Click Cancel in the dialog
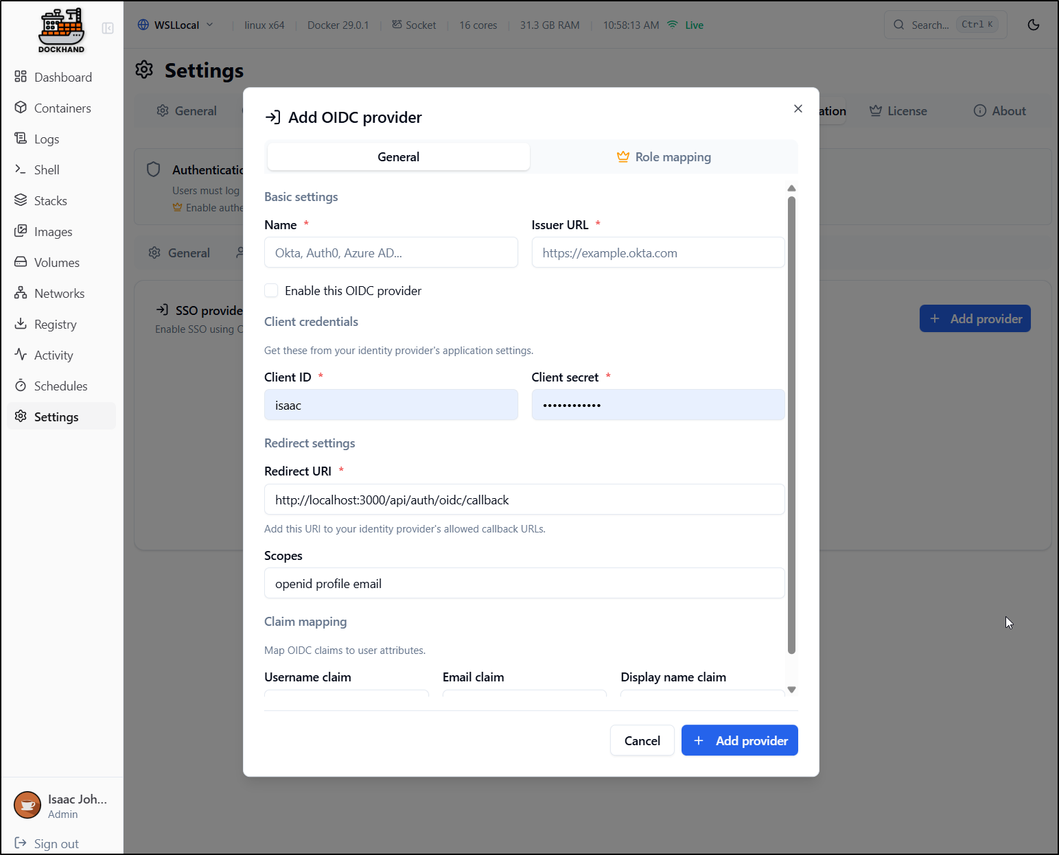The width and height of the screenshot is (1059, 855). [x=642, y=741]
